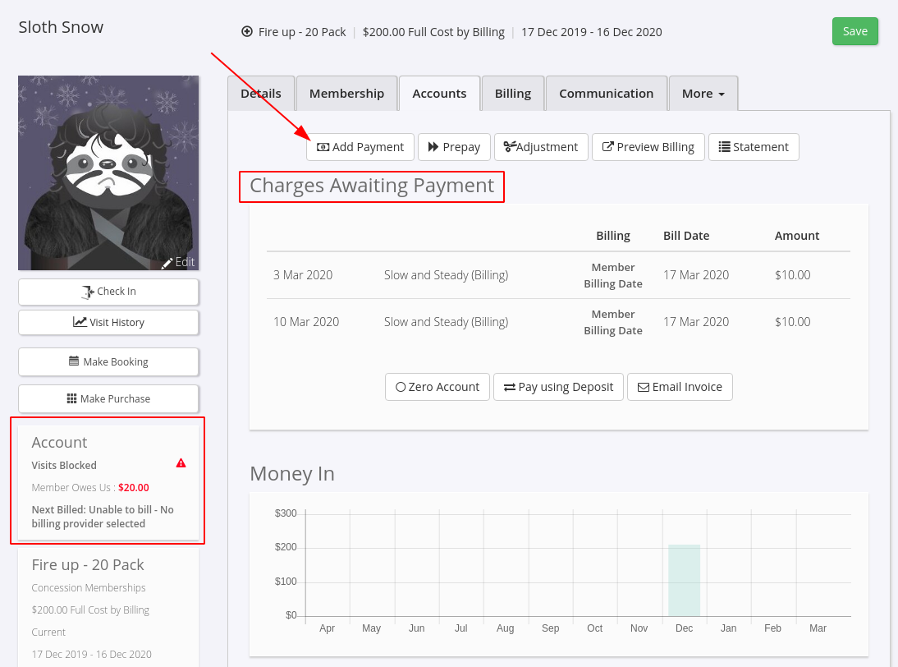Select Pay using Deposit

pyautogui.click(x=558, y=388)
